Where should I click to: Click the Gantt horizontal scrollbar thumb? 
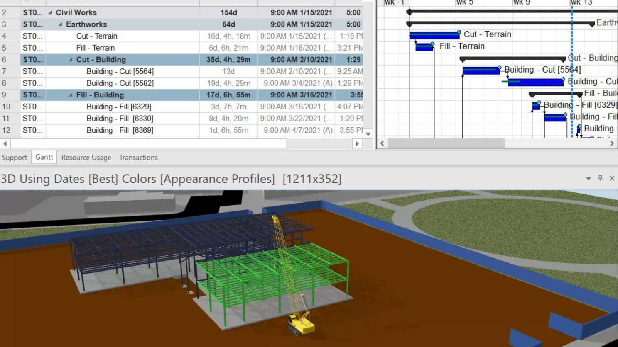coord(446,143)
